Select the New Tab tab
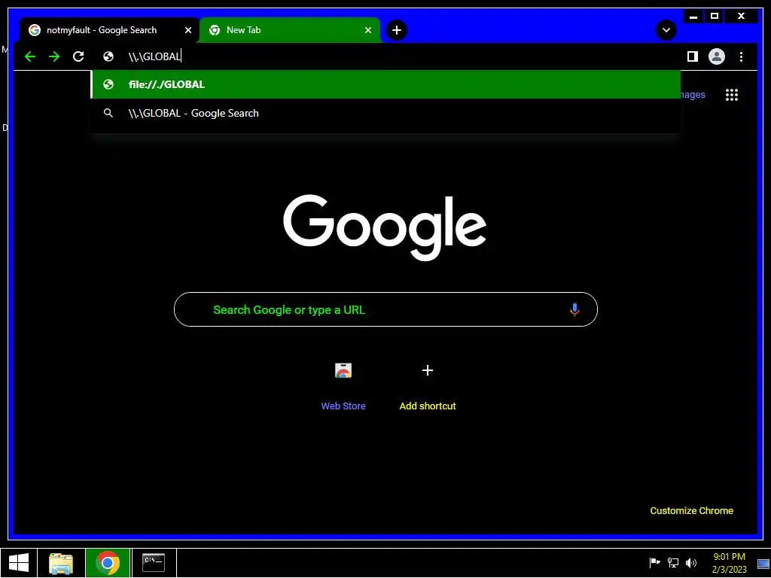This screenshot has width=771, height=578. (290, 30)
